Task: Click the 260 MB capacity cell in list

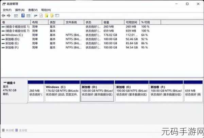Action: (x=109, y=27)
